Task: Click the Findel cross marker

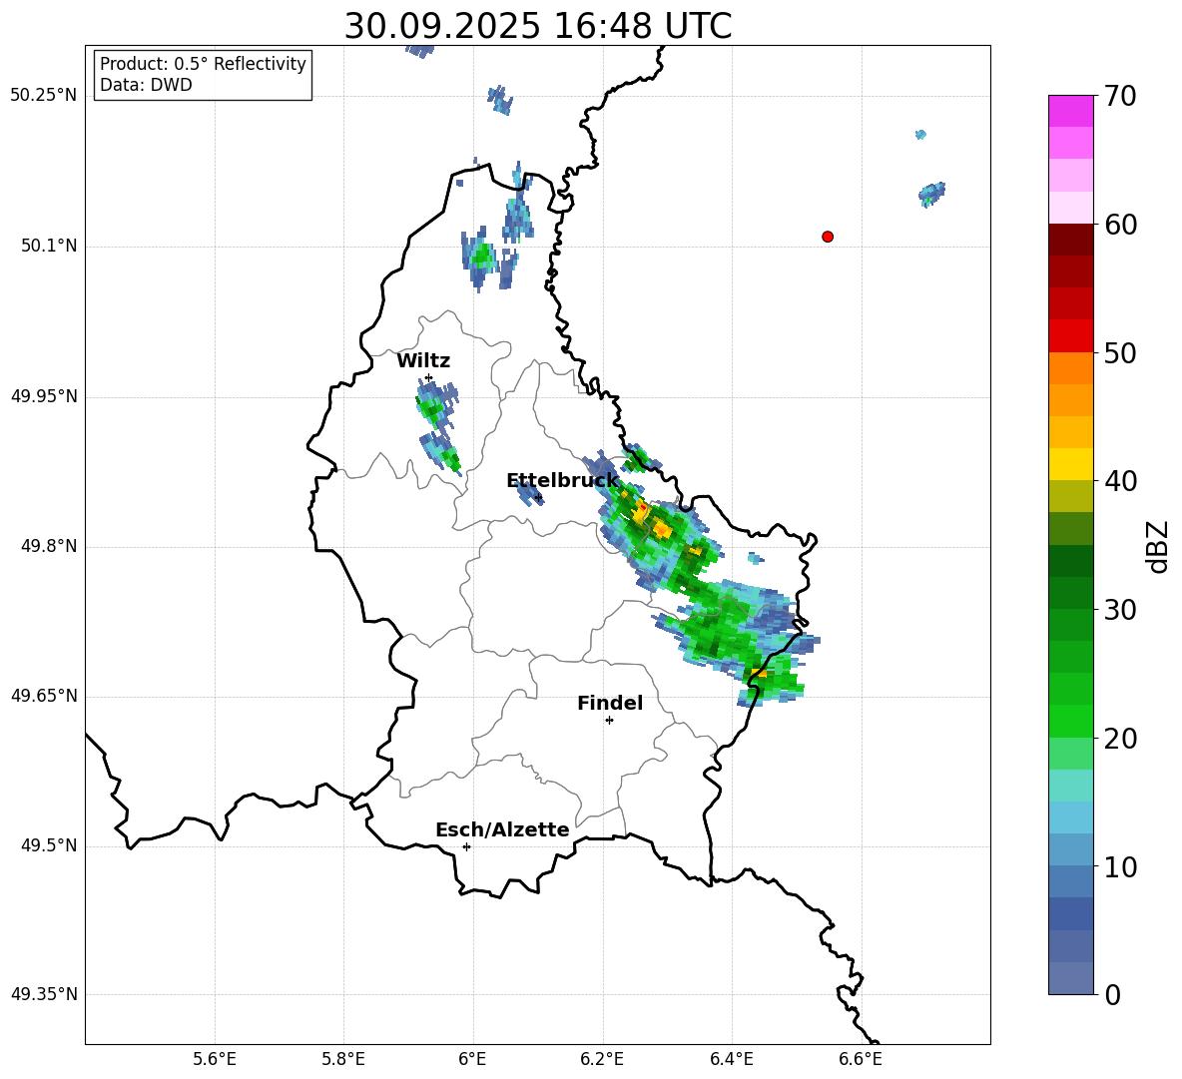Action: tap(610, 721)
